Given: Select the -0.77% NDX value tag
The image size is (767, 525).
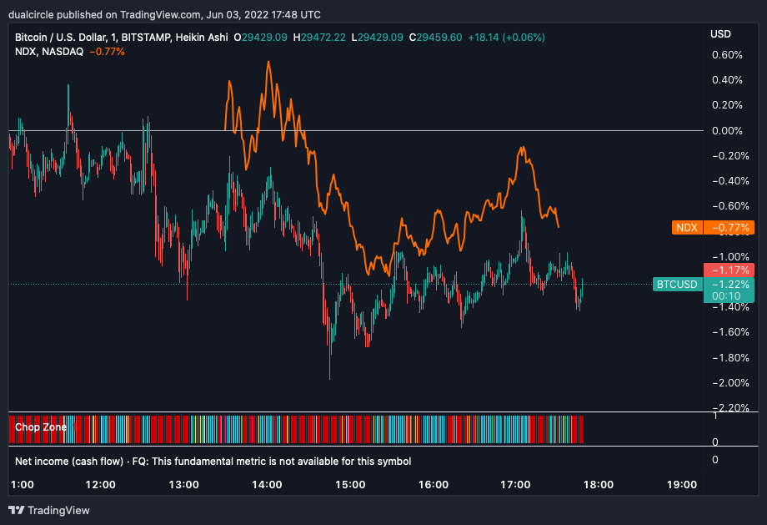Looking at the screenshot, I should (729, 227).
